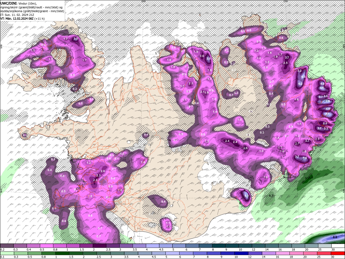Click the 1.8 snowfall value in the north
The width and height of the screenshot is (345, 259).
tap(209, 70)
